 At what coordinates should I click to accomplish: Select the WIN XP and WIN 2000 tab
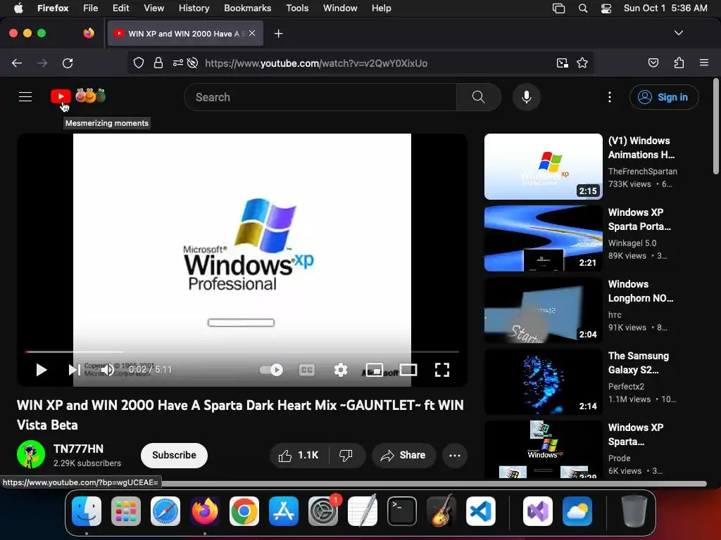click(185, 34)
